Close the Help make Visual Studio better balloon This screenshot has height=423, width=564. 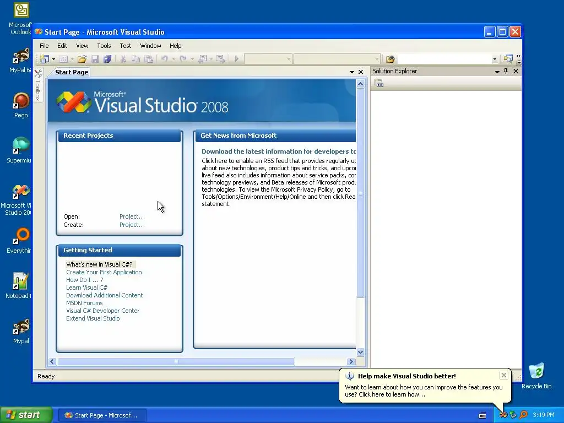504,375
